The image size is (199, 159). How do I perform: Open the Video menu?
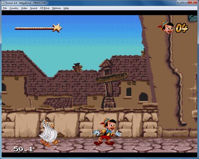(24, 8)
